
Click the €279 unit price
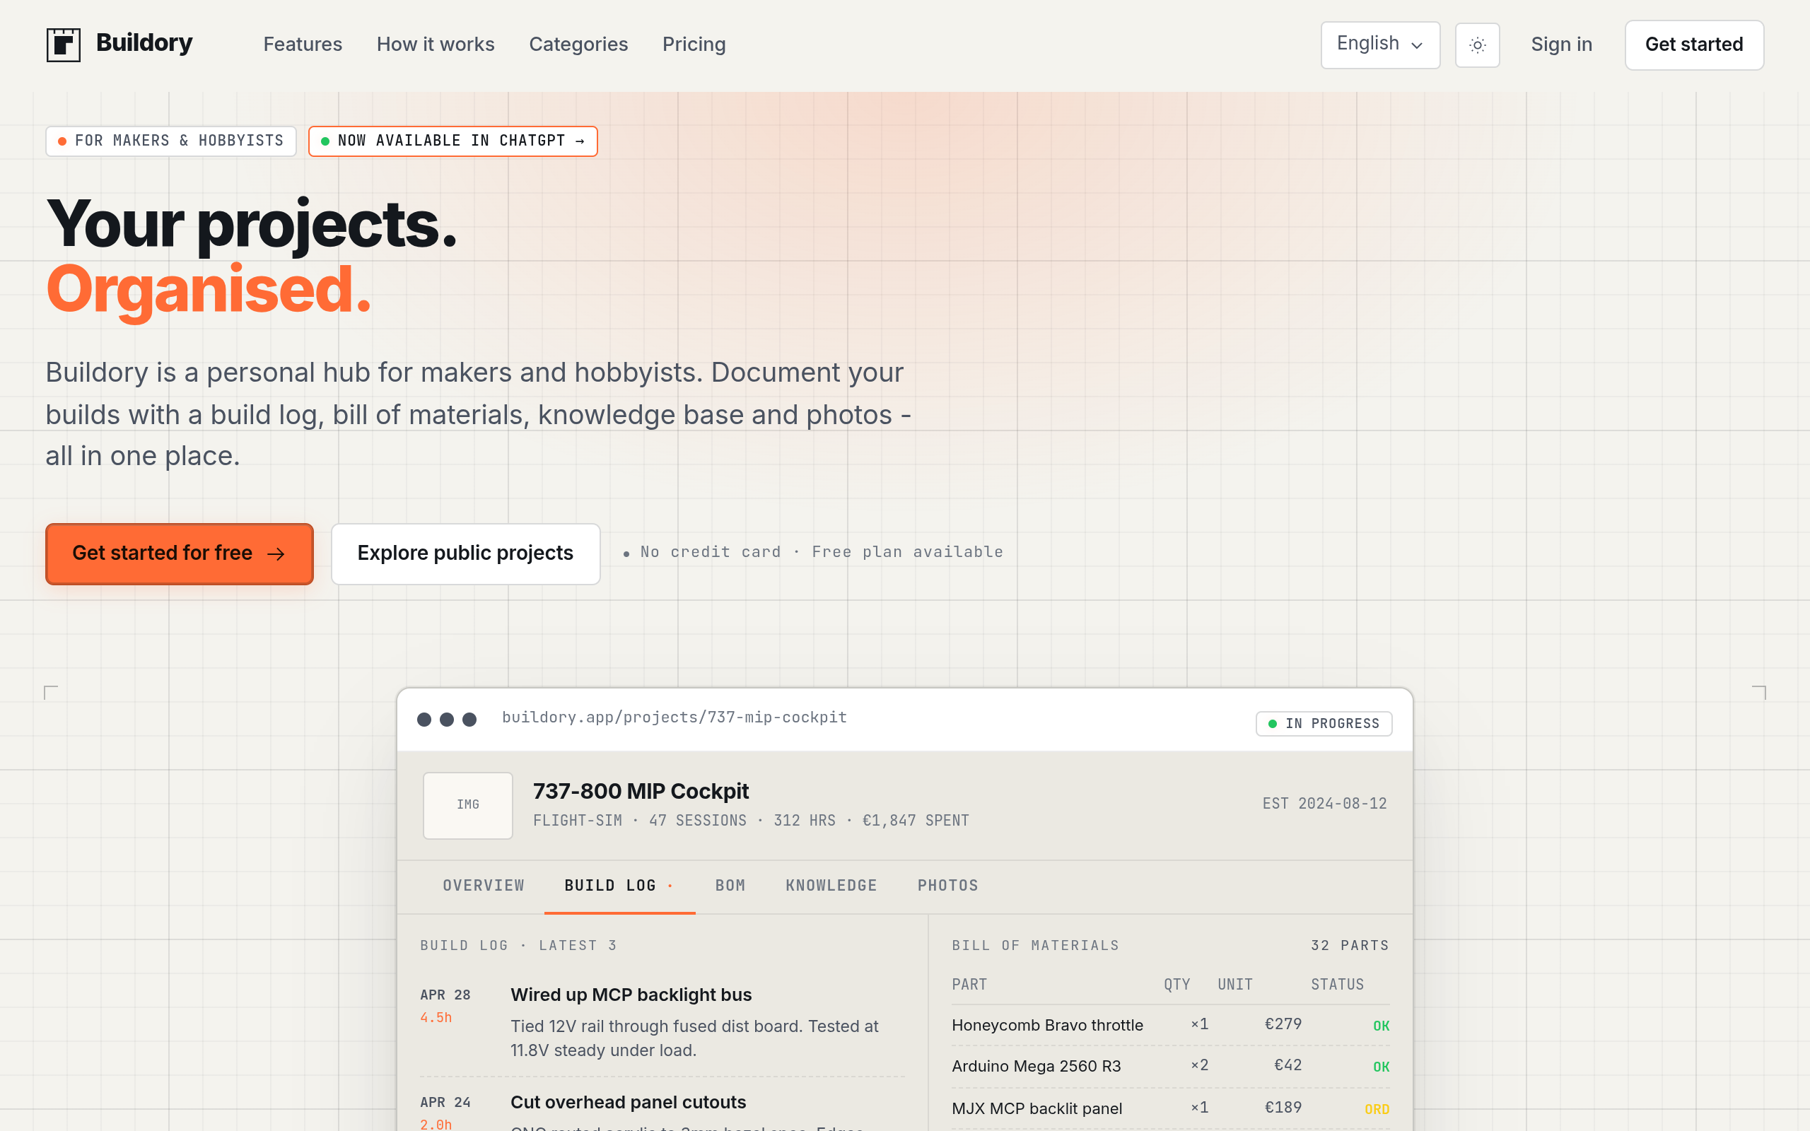(1283, 1024)
